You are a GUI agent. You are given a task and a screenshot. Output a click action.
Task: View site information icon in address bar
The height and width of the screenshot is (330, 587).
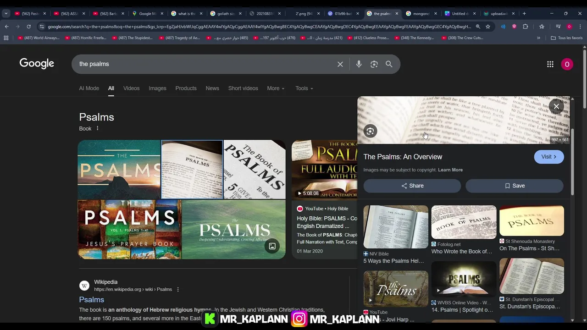point(42,27)
